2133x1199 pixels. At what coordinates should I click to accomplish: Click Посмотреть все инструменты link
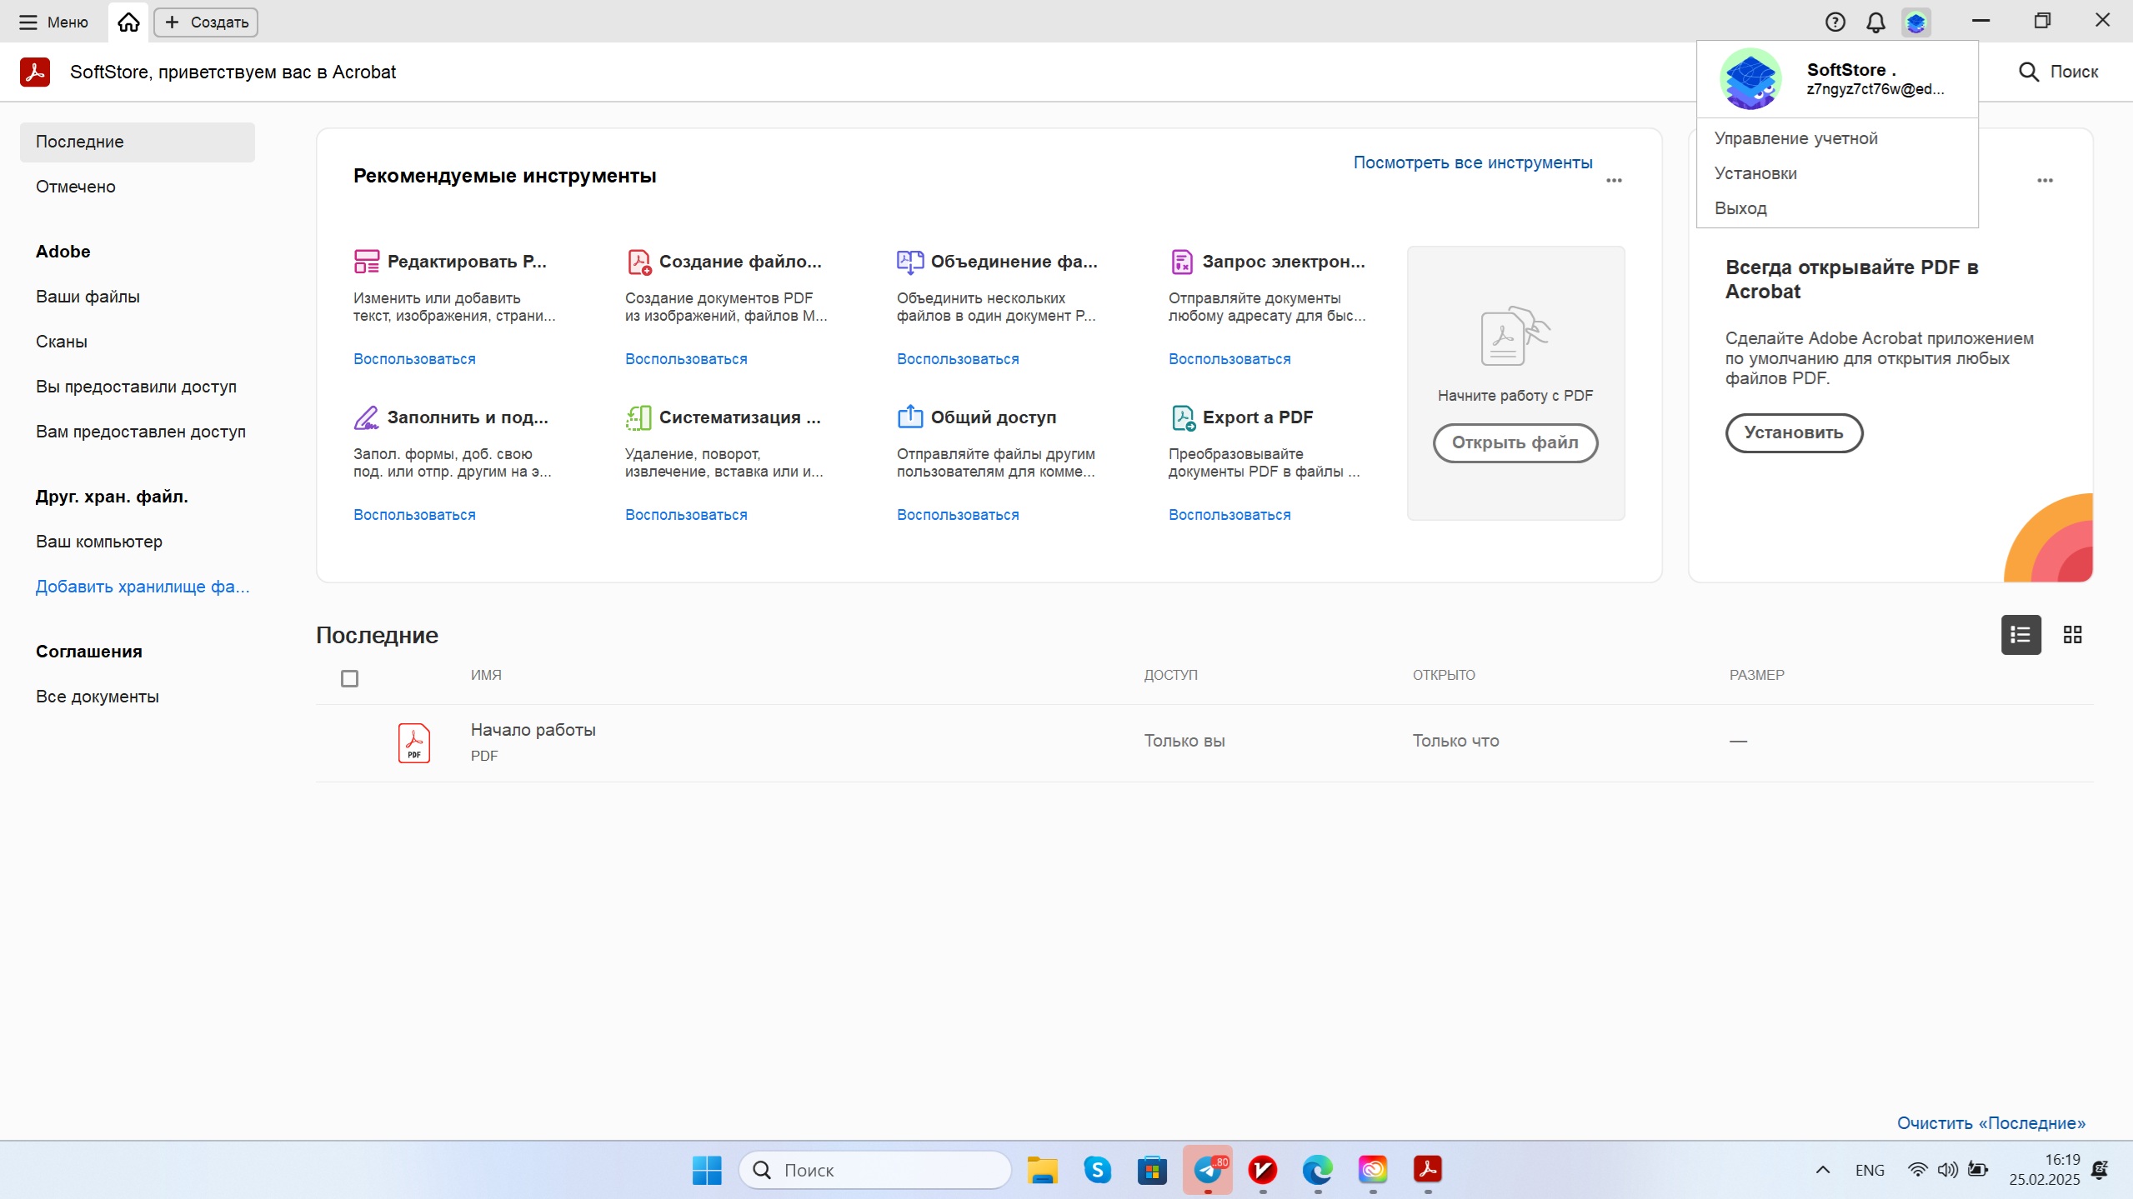(x=1472, y=162)
